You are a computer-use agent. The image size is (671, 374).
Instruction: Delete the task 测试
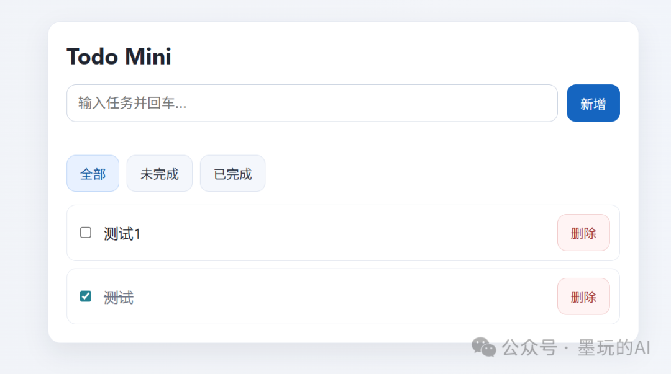pyautogui.click(x=583, y=296)
